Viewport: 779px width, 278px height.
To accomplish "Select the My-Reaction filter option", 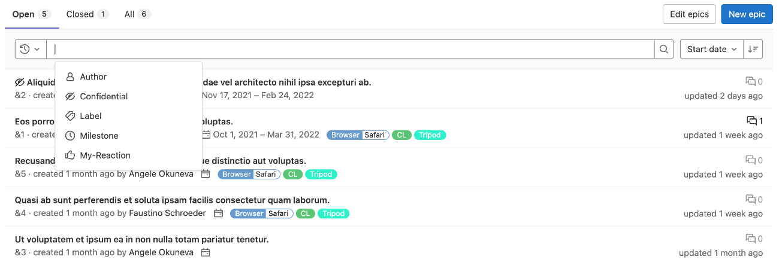I will point(105,155).
